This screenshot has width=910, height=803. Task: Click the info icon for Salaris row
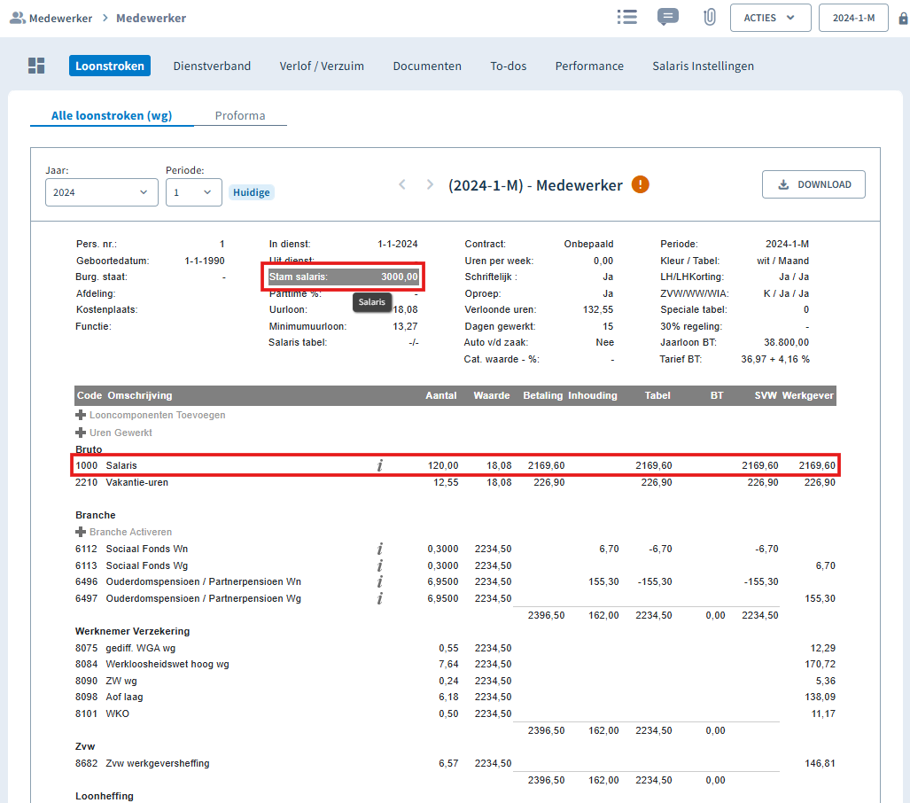tap(379, 465)
